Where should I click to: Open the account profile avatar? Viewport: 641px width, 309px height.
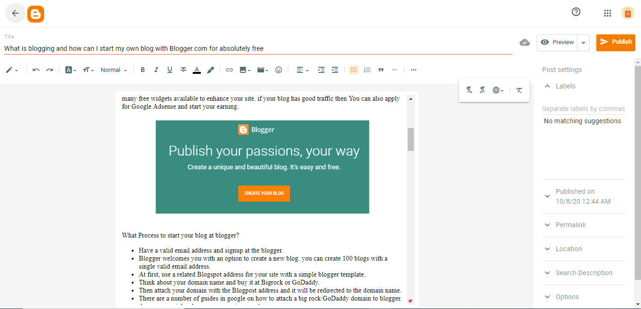(x=628, y=13)
